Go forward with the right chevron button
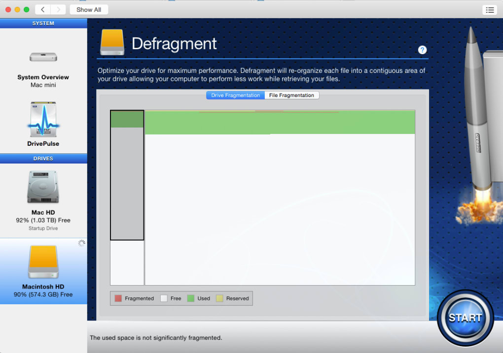Viewport: 503px width, 353px height. (x=58, y=10)
